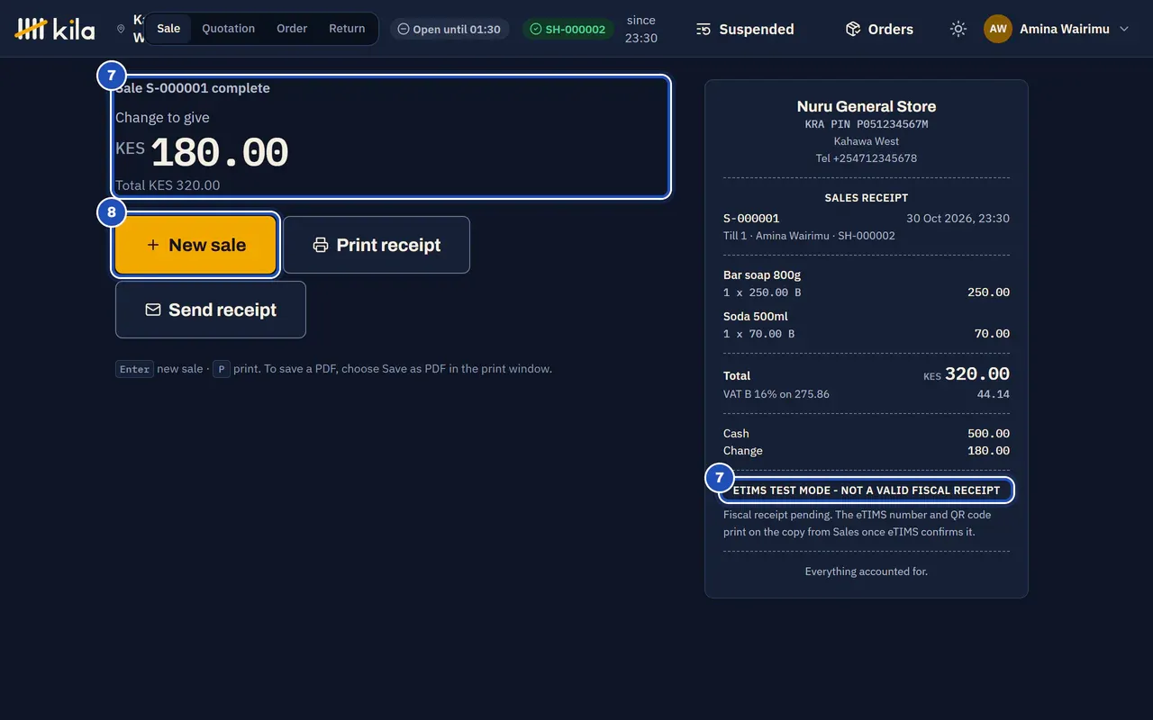Select the KRA PIN P051234567M line

point(867,124)
